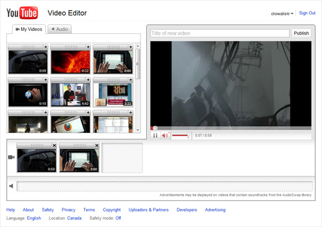Click the volume slider
Image resolution: width=322 pixels, height=227 pixels.
tap(181, 135)
